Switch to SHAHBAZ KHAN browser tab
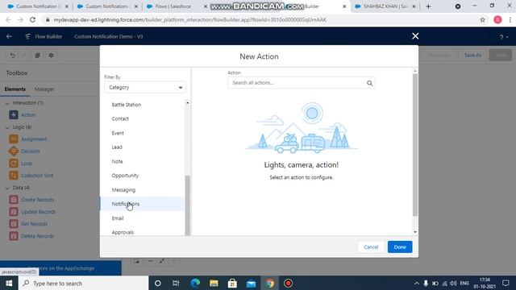516x290 pixels. point(385,6)
